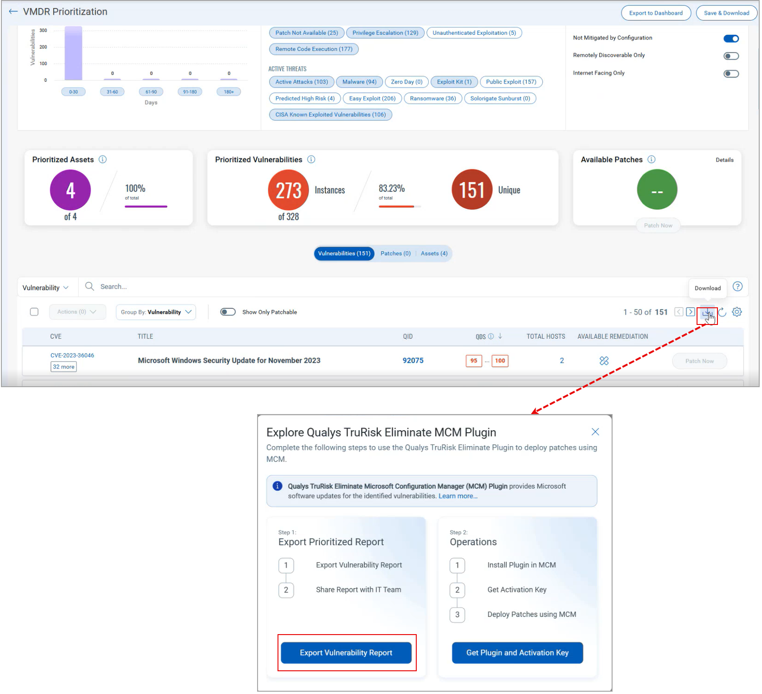
Task: Expand the 32 more CVEs list
Action: [x=64, y=367]
